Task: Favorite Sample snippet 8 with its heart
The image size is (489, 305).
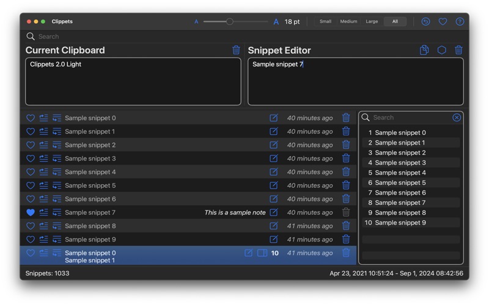Action: [30, 226]
